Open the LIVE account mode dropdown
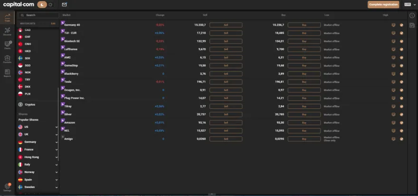The width and height of the screenshot is (418, 196). (x=409, y=5)
